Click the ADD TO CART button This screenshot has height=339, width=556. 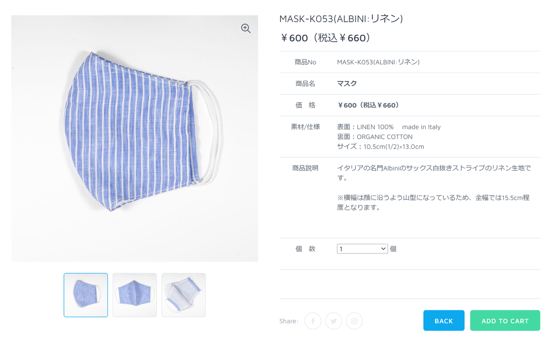coord(505,321)
